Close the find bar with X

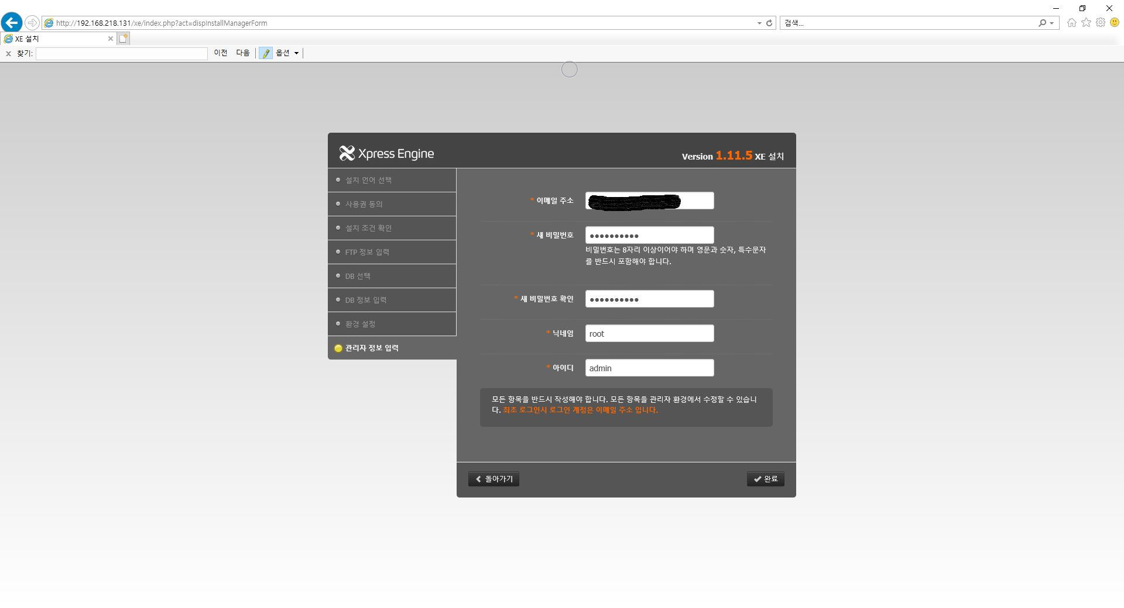pyautogui.click(x=8, y=53)
